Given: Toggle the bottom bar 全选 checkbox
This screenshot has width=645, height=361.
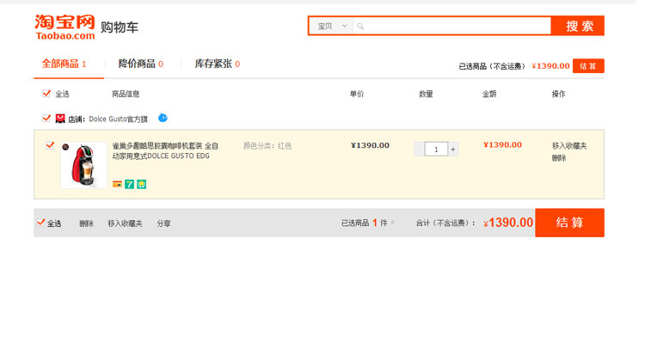Looking at the screenshot, I should point(40,223).
